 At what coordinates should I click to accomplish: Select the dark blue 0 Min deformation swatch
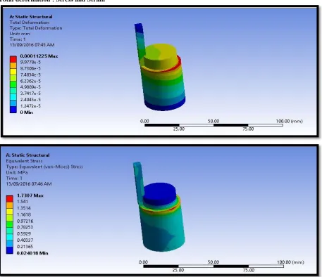pyautogui.click(x=13, y=110)
